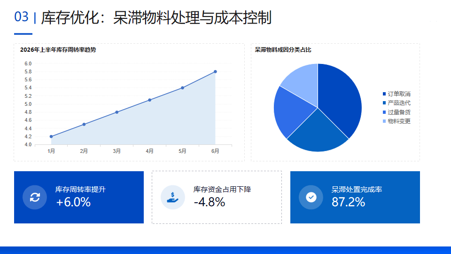Viewport: 451px width, 254px height.
Task: Click the 3月 axis label
Action: [x=117, y=151]
